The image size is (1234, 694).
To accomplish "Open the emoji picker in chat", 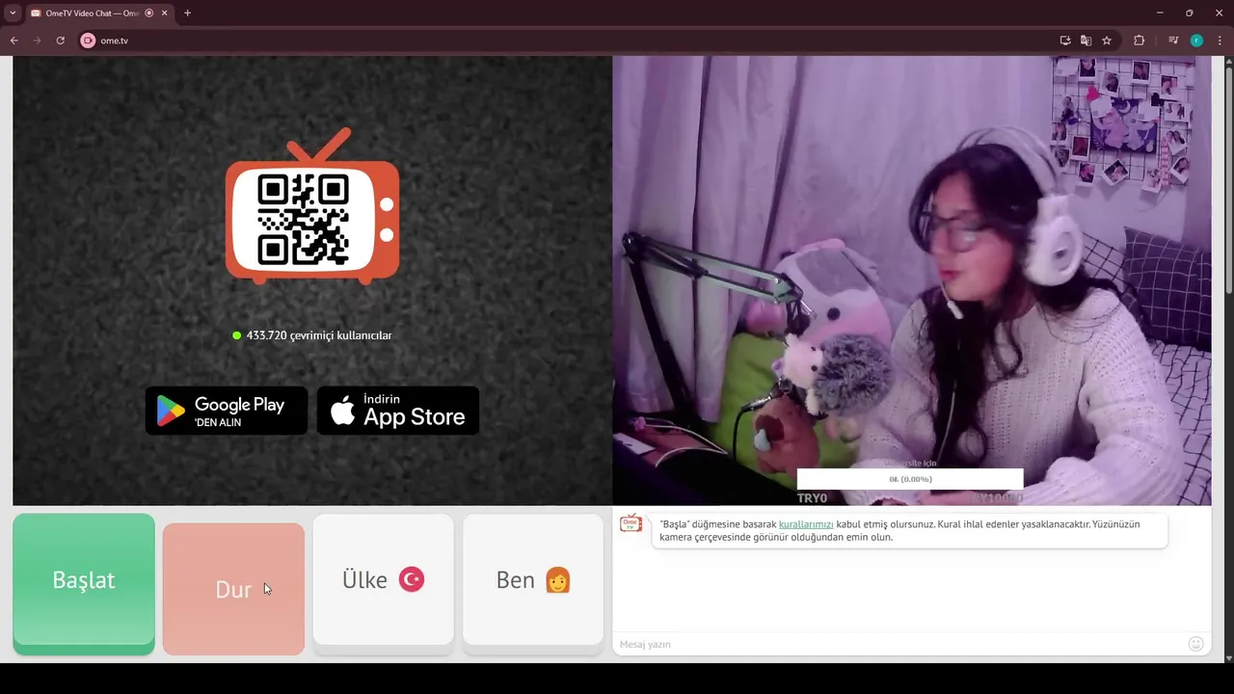I will coord(1196,644).
